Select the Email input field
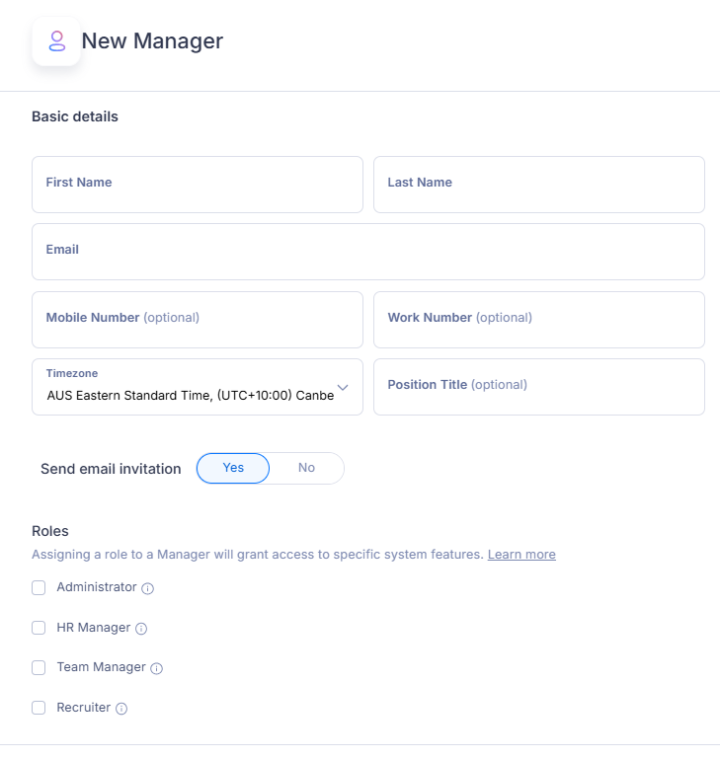 click(368, 252)
